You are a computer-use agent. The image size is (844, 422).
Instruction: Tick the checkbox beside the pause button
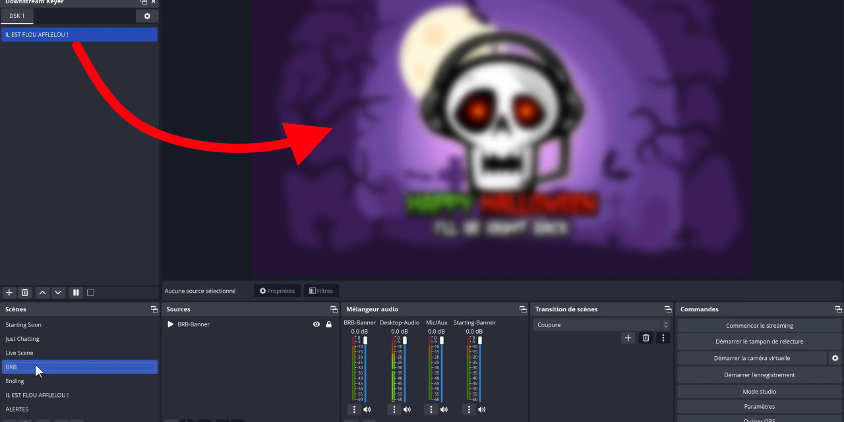pyautogui.click(x=90, y=292)
